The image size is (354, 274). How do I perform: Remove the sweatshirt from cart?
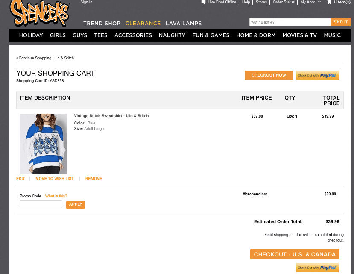[94, 179]
